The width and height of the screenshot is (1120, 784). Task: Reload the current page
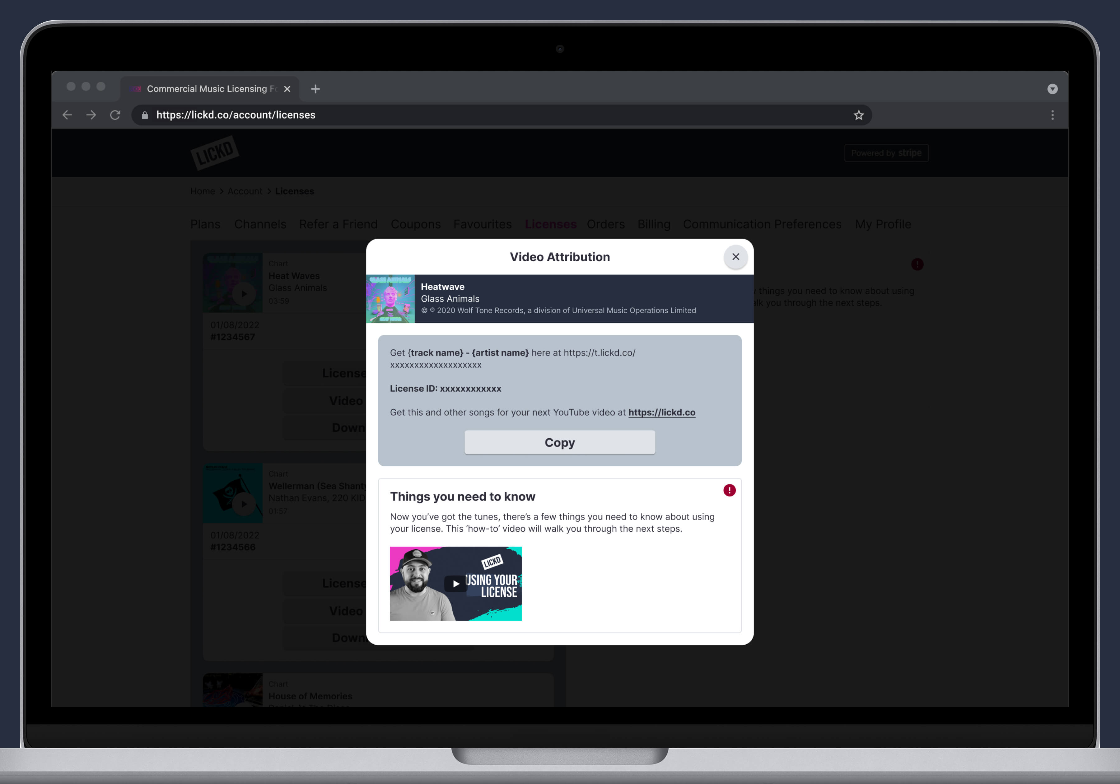(115, 115)
